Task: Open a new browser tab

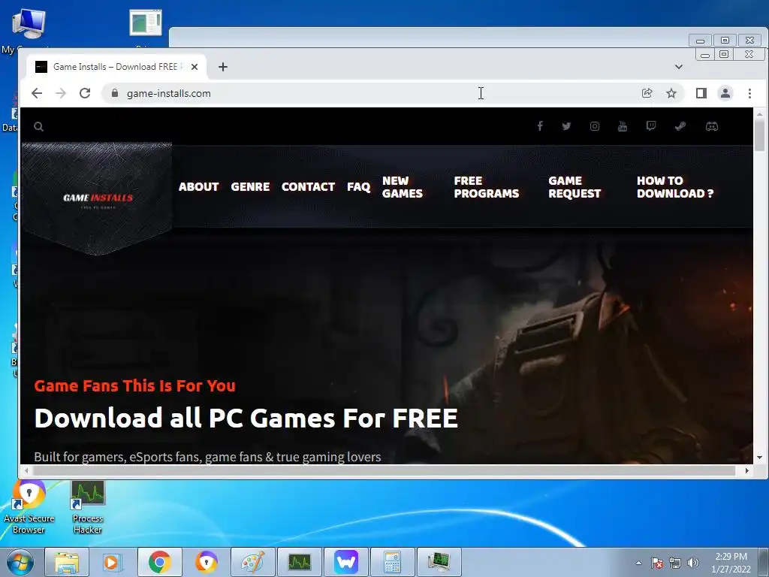Action: coord(223,67)
